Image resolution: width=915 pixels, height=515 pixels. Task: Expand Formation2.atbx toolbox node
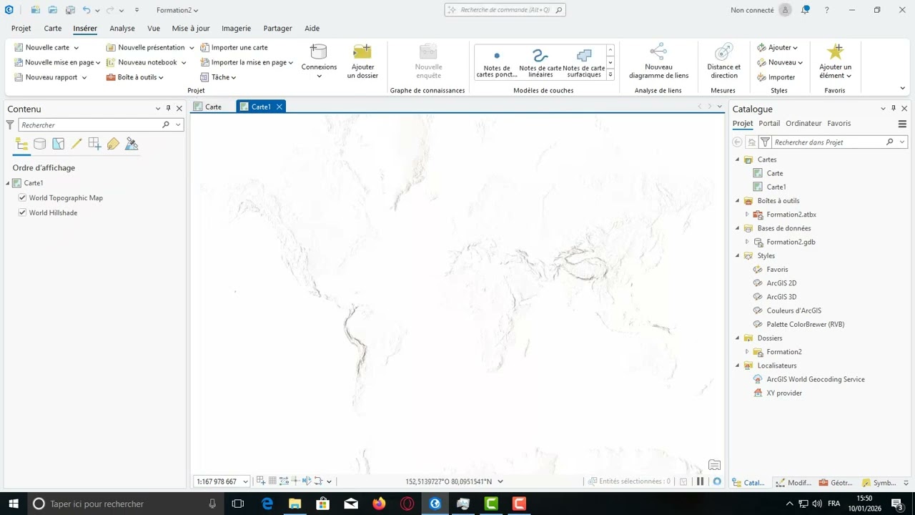pos(747,215)
